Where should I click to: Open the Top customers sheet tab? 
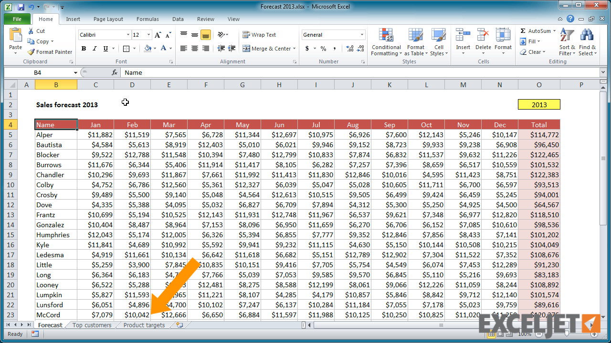click(92, 325)
